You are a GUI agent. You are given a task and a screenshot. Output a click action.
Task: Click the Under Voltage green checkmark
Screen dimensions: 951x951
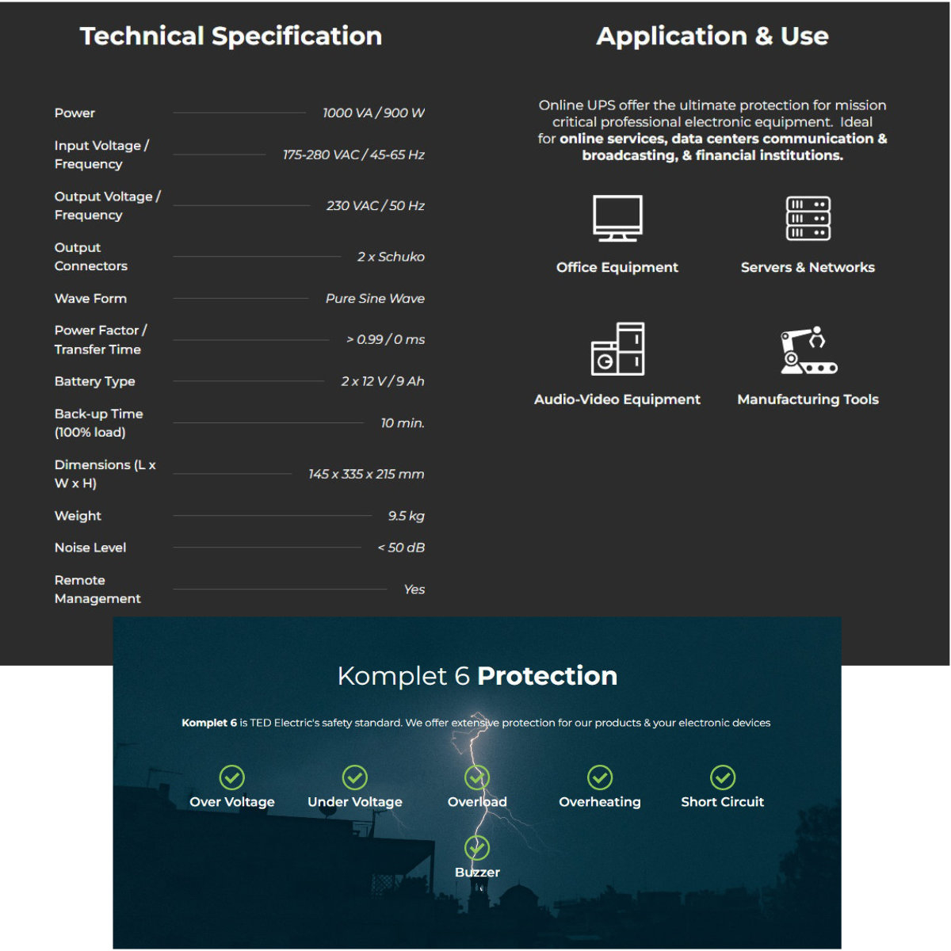coord(355,777)
